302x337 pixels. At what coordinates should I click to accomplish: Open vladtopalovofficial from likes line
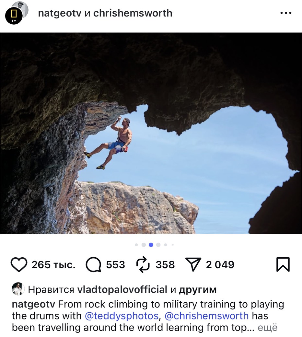tap(122, 289)
